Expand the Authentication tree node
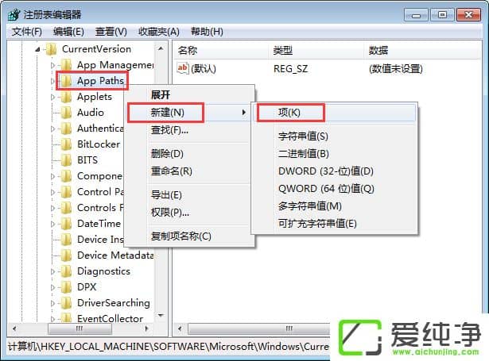This screenshot has height=361, width=489. coord(52,129)
